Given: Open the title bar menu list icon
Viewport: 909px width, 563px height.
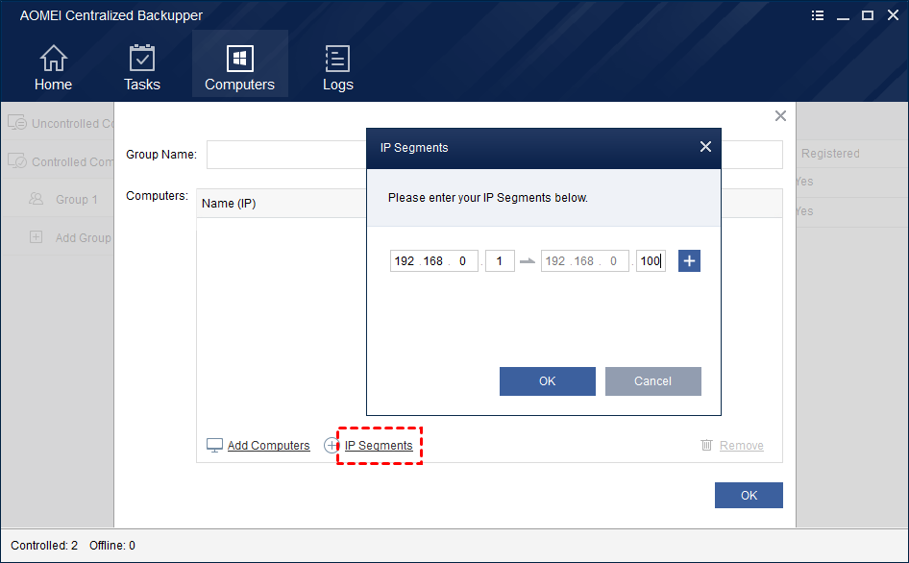Looking at the screenshot, I should pos(818,15).
